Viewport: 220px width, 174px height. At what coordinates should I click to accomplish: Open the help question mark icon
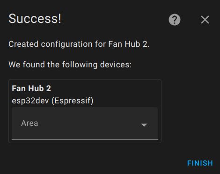click(175, 20)
